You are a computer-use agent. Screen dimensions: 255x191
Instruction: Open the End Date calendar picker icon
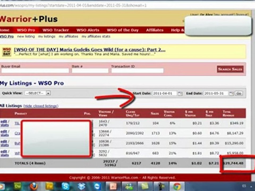(x=231, y=94)
